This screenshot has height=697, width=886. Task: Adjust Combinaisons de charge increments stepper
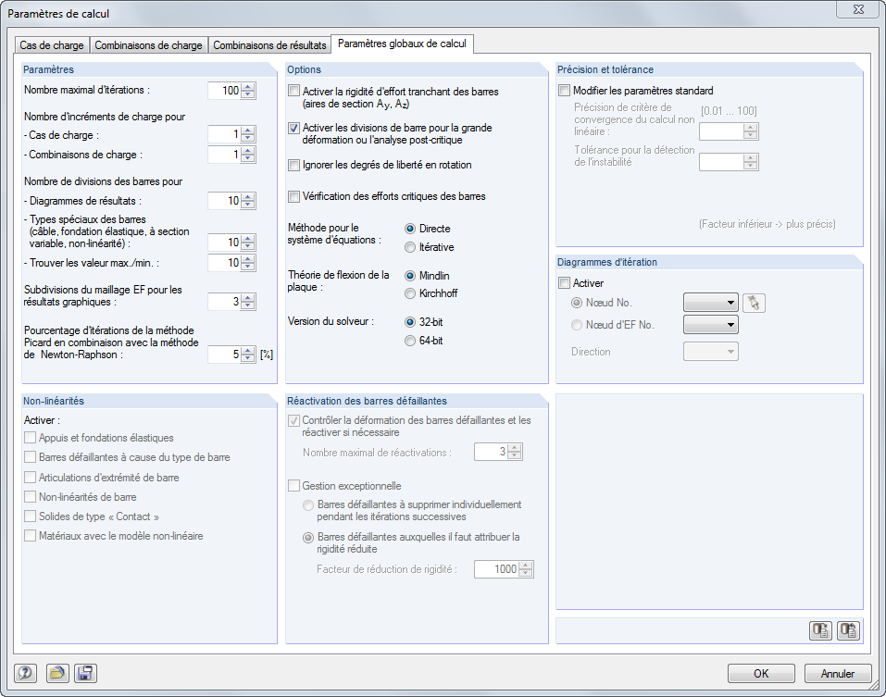248,155
